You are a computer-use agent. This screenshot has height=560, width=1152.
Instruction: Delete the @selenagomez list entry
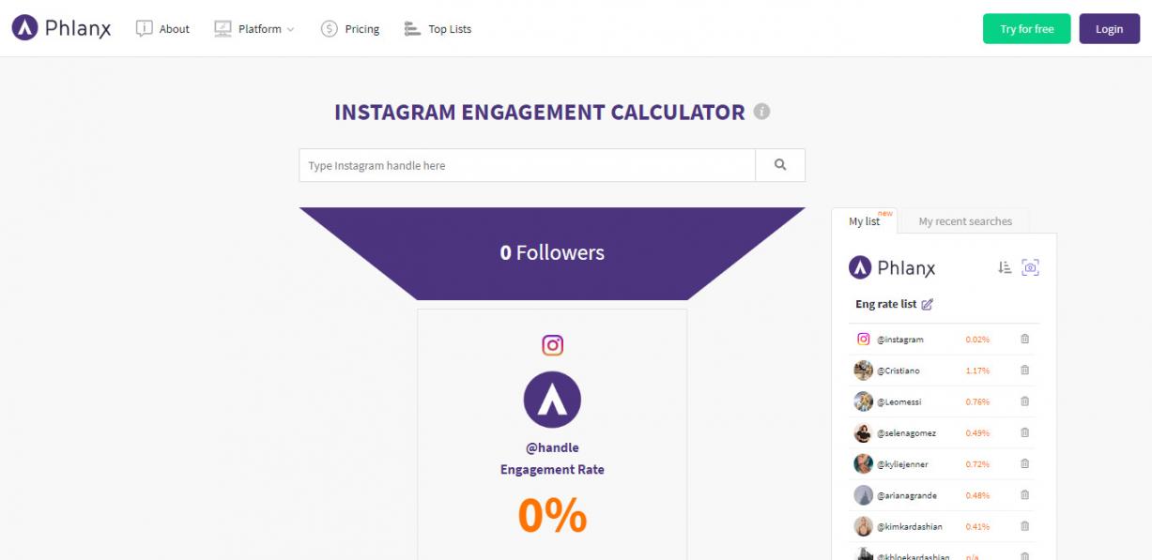(x=1024, y=432)
